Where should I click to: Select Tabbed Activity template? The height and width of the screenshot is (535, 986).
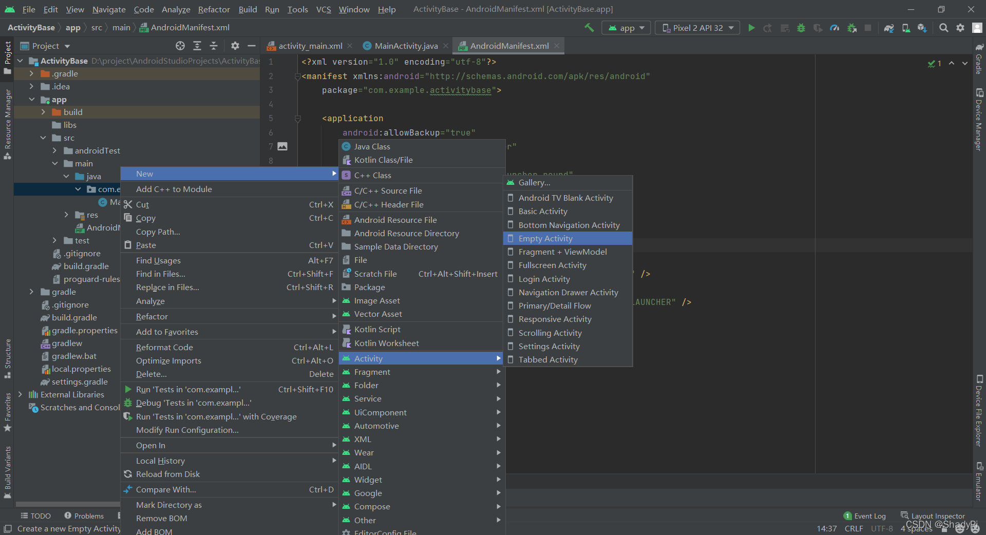(x=568, y=359)
